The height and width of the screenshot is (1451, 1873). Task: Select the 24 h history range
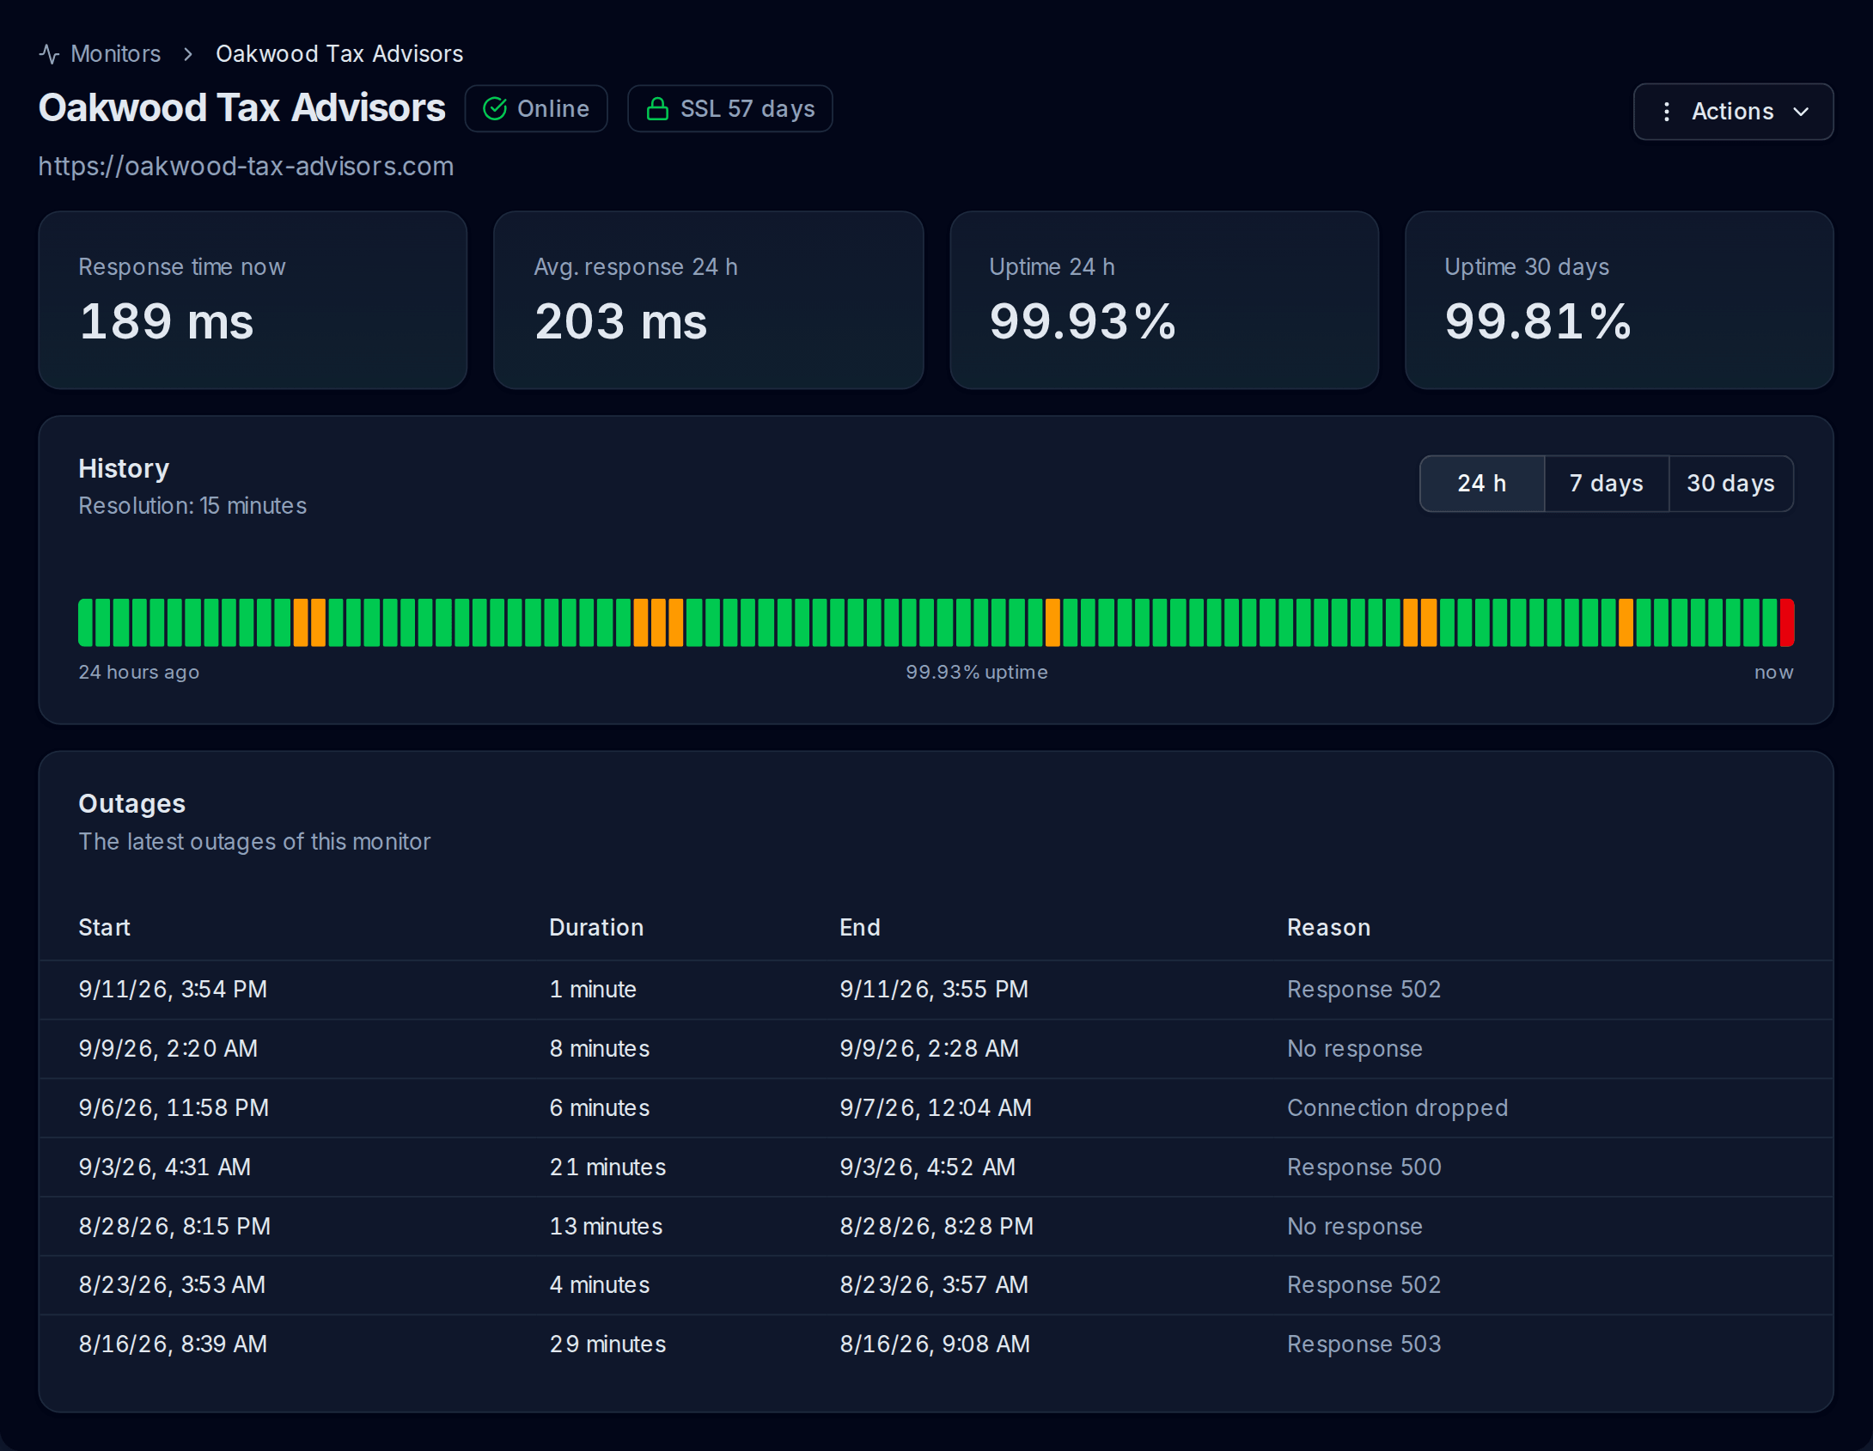coord(1482,484)
